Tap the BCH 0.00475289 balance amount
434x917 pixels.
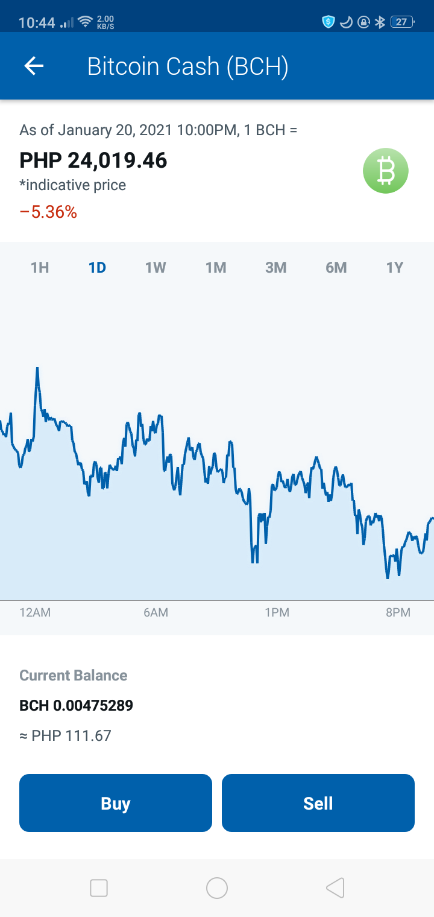pos(77,705)
